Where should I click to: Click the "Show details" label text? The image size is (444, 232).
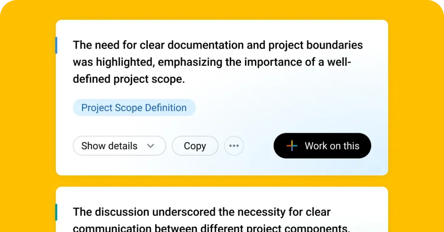[x=109, y=146]
